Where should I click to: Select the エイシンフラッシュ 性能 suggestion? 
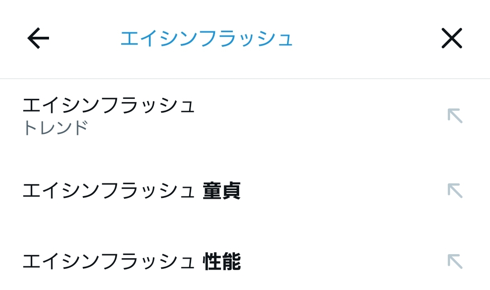point(132,262)
